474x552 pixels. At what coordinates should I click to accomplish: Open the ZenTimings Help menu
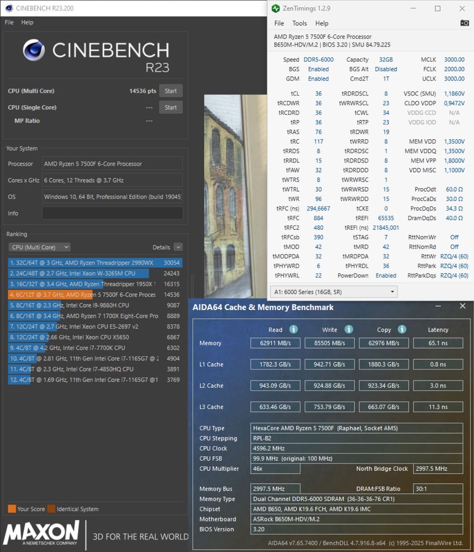[x=322, y=23]
